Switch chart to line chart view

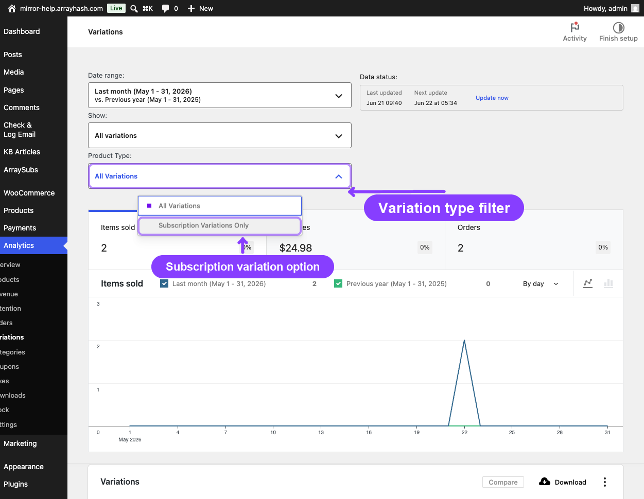(588, 283)
